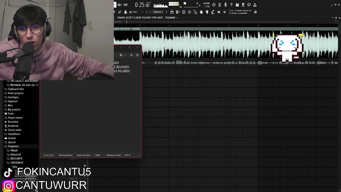Expand the My projects folder
341x192 pixels.
[12, 110]
